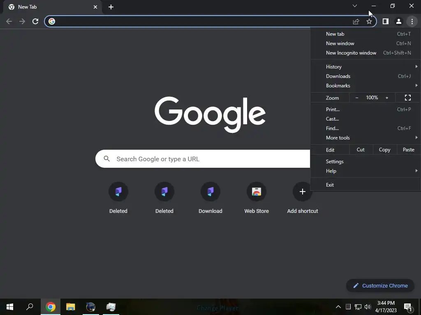This screenshot has height=315, width=421.
Task: Click Copy in the Edit row
Action: [x=384, y=150]
